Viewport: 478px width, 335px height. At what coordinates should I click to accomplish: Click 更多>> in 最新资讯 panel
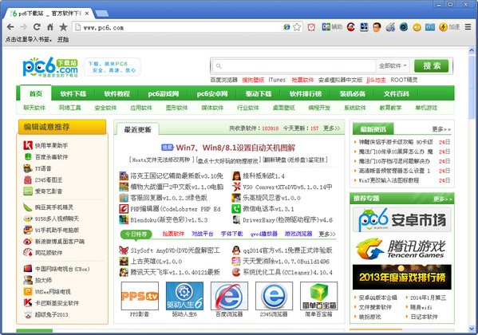441,129
